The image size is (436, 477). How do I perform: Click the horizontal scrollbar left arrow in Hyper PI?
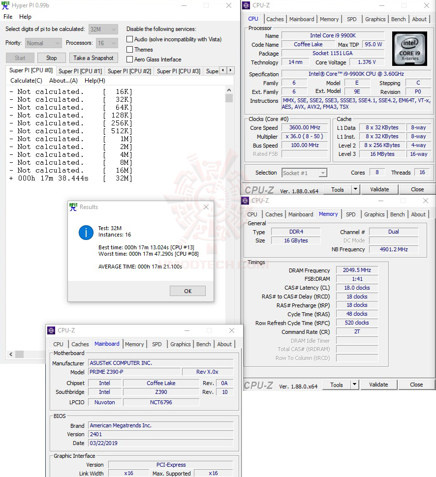(11, 355)
